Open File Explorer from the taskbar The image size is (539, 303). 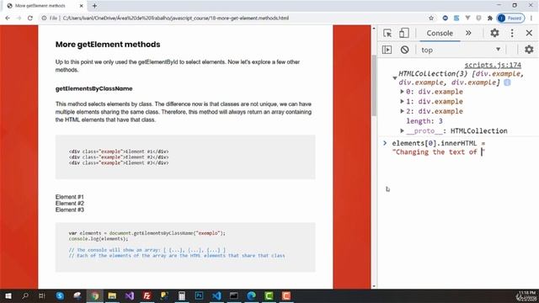112,295
